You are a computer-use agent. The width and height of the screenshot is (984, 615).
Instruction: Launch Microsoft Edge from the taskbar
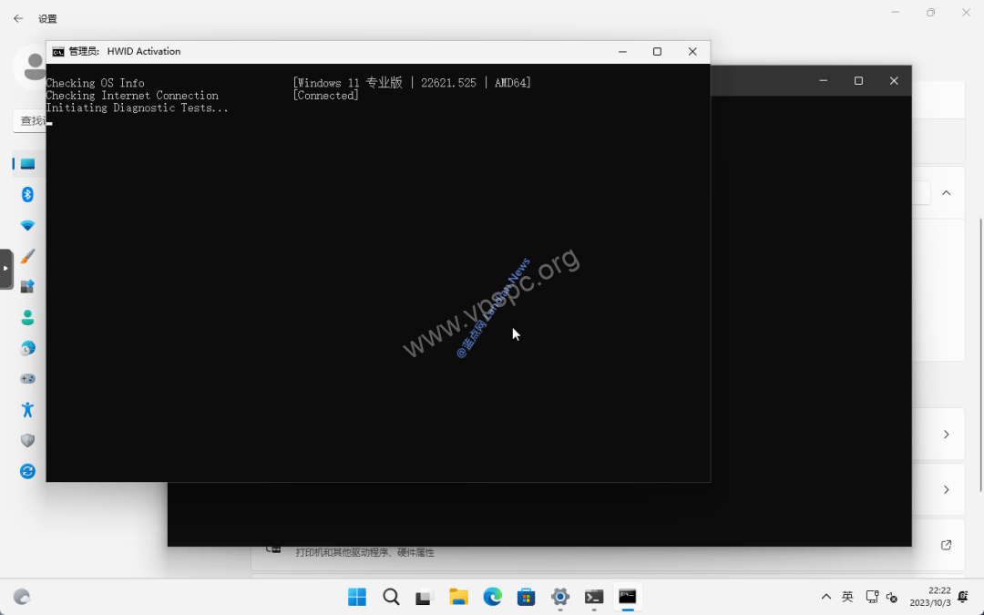click(x=493, y=597)
